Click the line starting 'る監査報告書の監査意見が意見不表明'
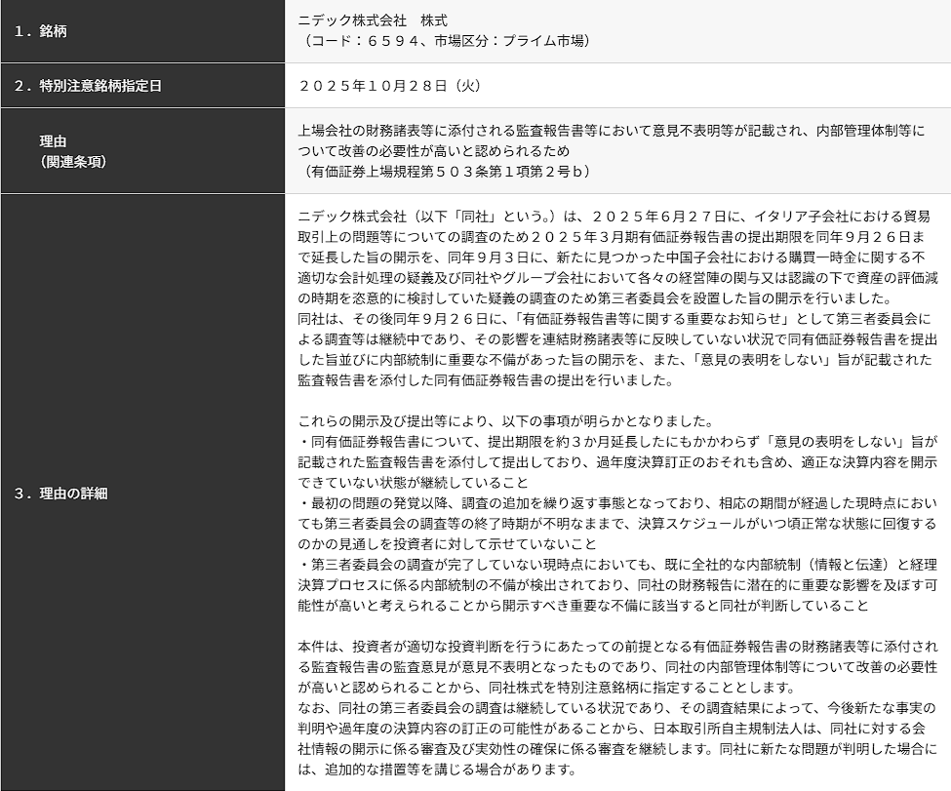The image size is (951, 791). (x=617, y=667)
